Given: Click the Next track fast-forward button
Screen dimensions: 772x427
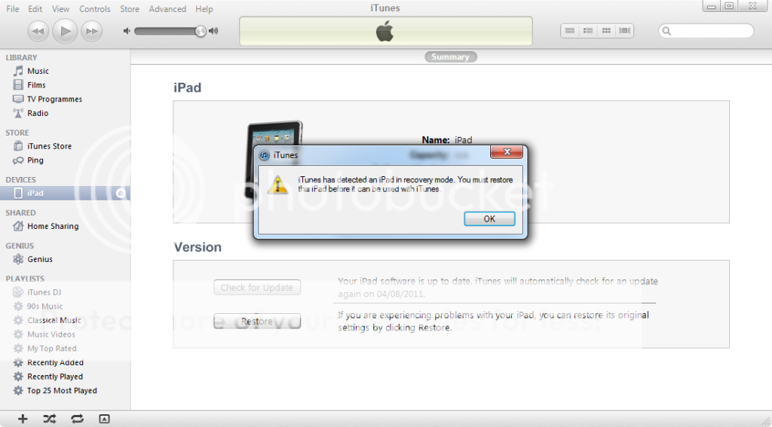Looking at the screenshot, I should (91, 32).
